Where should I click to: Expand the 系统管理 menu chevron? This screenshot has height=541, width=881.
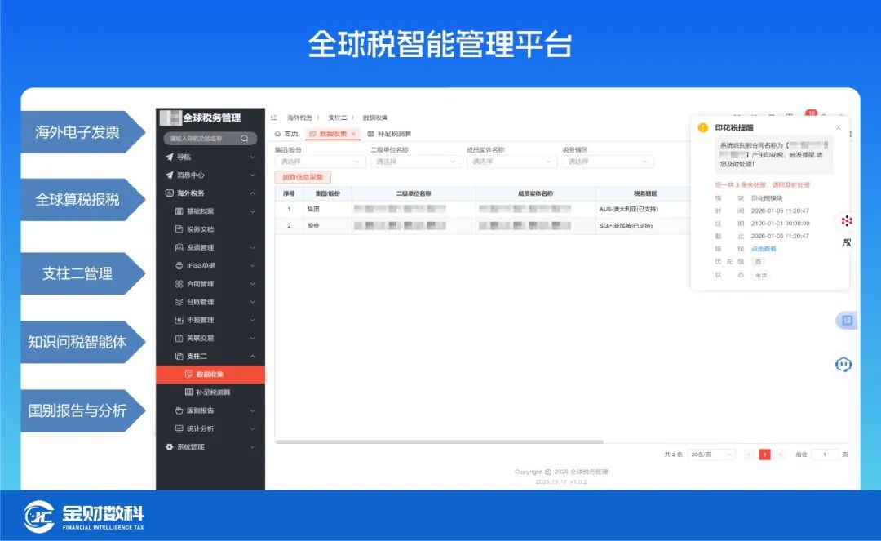[252, 446]
